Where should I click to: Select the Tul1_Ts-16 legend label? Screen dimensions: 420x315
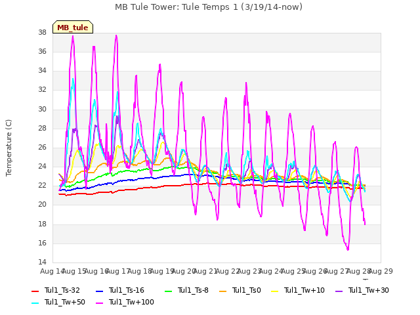click(126, 290)
